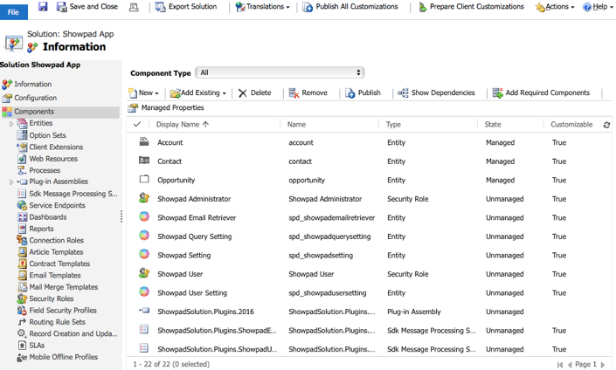The width and height of the screenshot is (616, 370).
Task: Click the Add Required Components icon
Action: (x=498, y=93)
